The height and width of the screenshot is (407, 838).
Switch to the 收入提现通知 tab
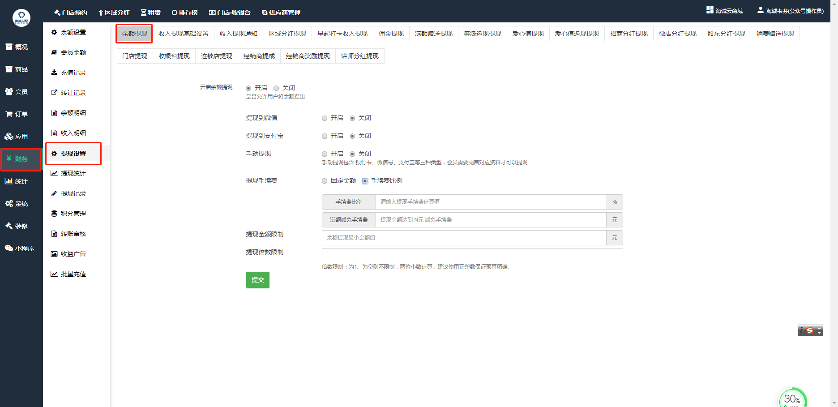tap(239, 34)
